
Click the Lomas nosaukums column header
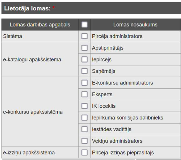coord(135,25)
